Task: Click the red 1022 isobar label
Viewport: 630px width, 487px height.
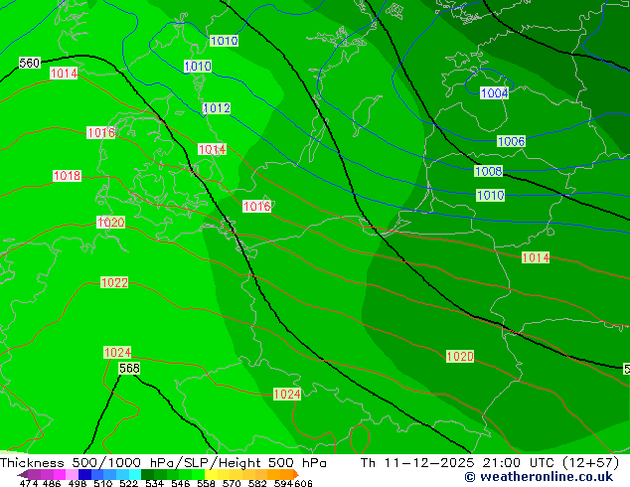Action: (x=114, y=282)
